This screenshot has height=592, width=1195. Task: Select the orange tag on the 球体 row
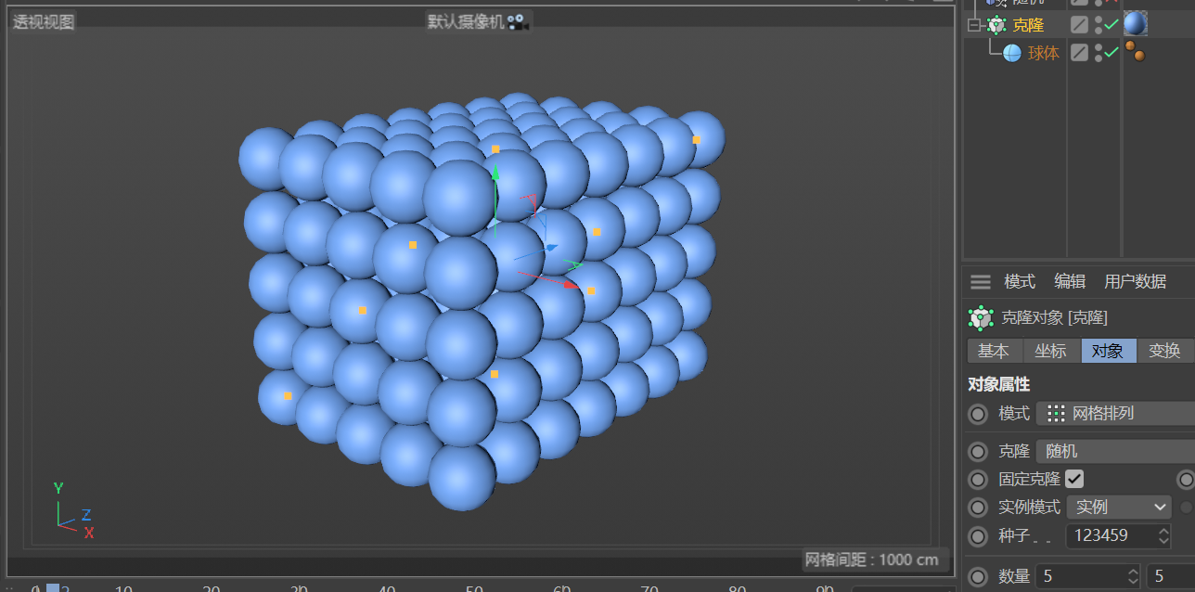(1134, 50)
